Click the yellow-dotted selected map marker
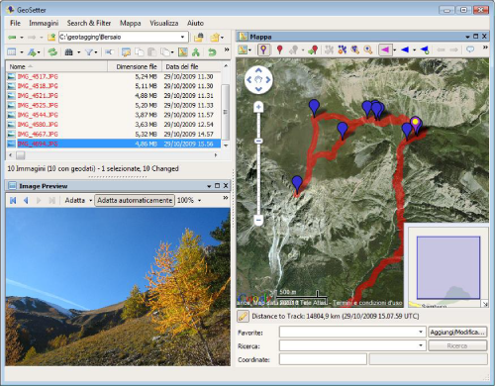Viewport: 495px width, 386px height. tap(416, 124)
